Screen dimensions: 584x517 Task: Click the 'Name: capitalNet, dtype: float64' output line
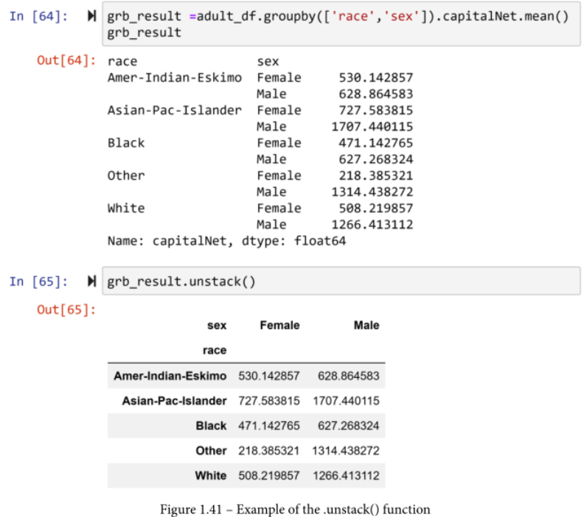226,241
